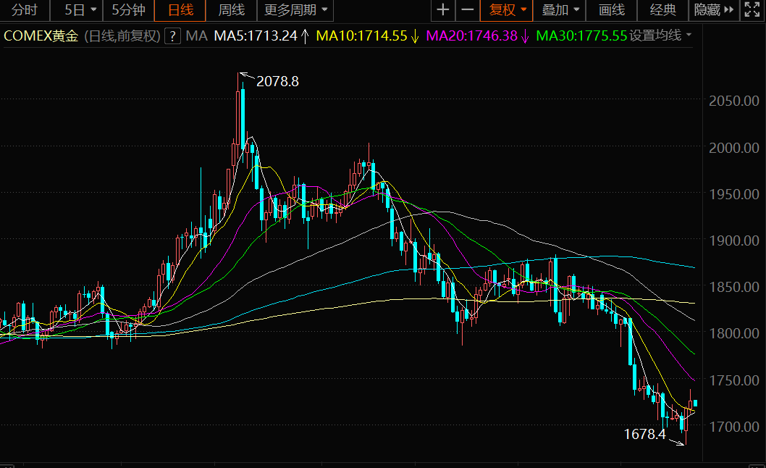
Task: Open 设置均线 moving average settings
Action: click(660, 35)
